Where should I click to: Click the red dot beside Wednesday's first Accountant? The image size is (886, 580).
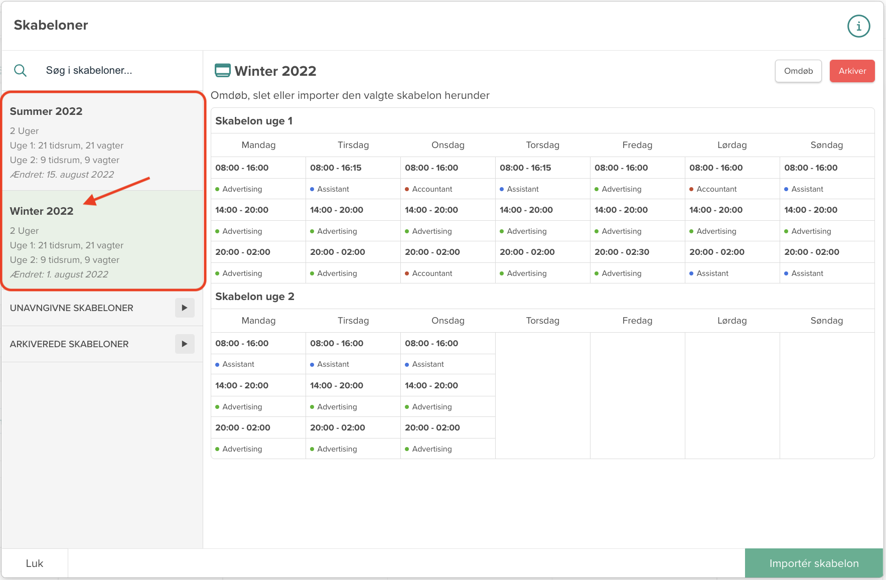[407, 189]
